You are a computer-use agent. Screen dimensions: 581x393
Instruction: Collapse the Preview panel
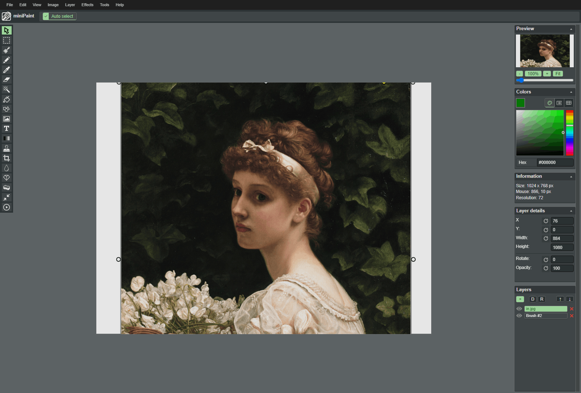click(x=571, y=29)
